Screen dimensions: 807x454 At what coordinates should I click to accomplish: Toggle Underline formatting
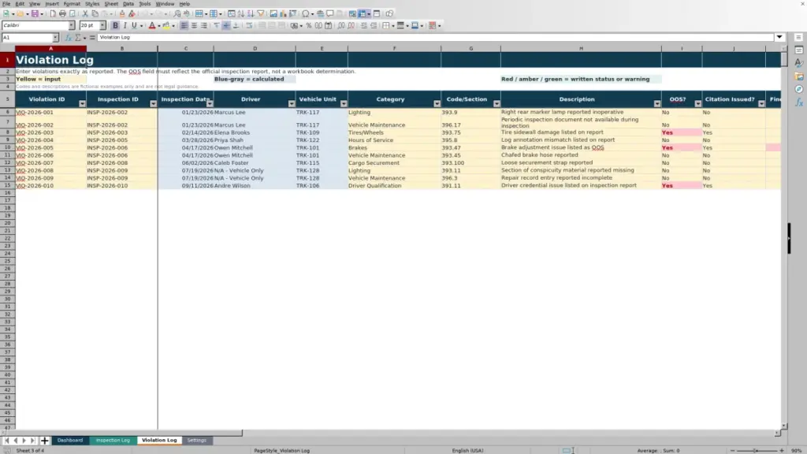[134, 26]
